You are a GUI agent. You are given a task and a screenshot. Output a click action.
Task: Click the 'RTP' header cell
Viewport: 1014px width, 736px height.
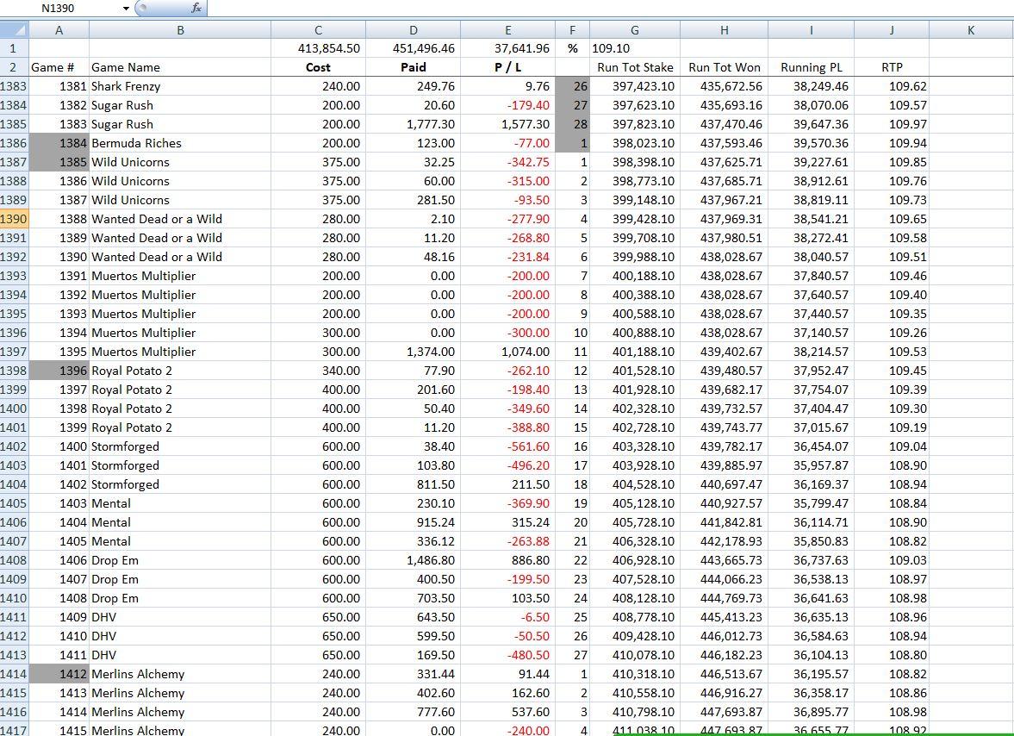pos(892,67)
